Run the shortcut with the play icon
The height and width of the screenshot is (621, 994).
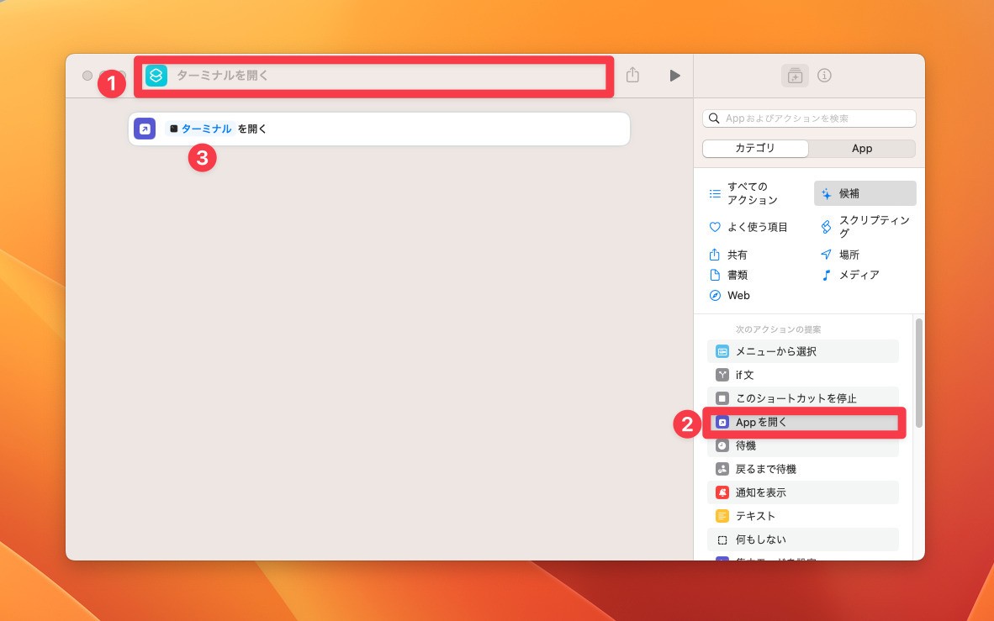[674, 75]
